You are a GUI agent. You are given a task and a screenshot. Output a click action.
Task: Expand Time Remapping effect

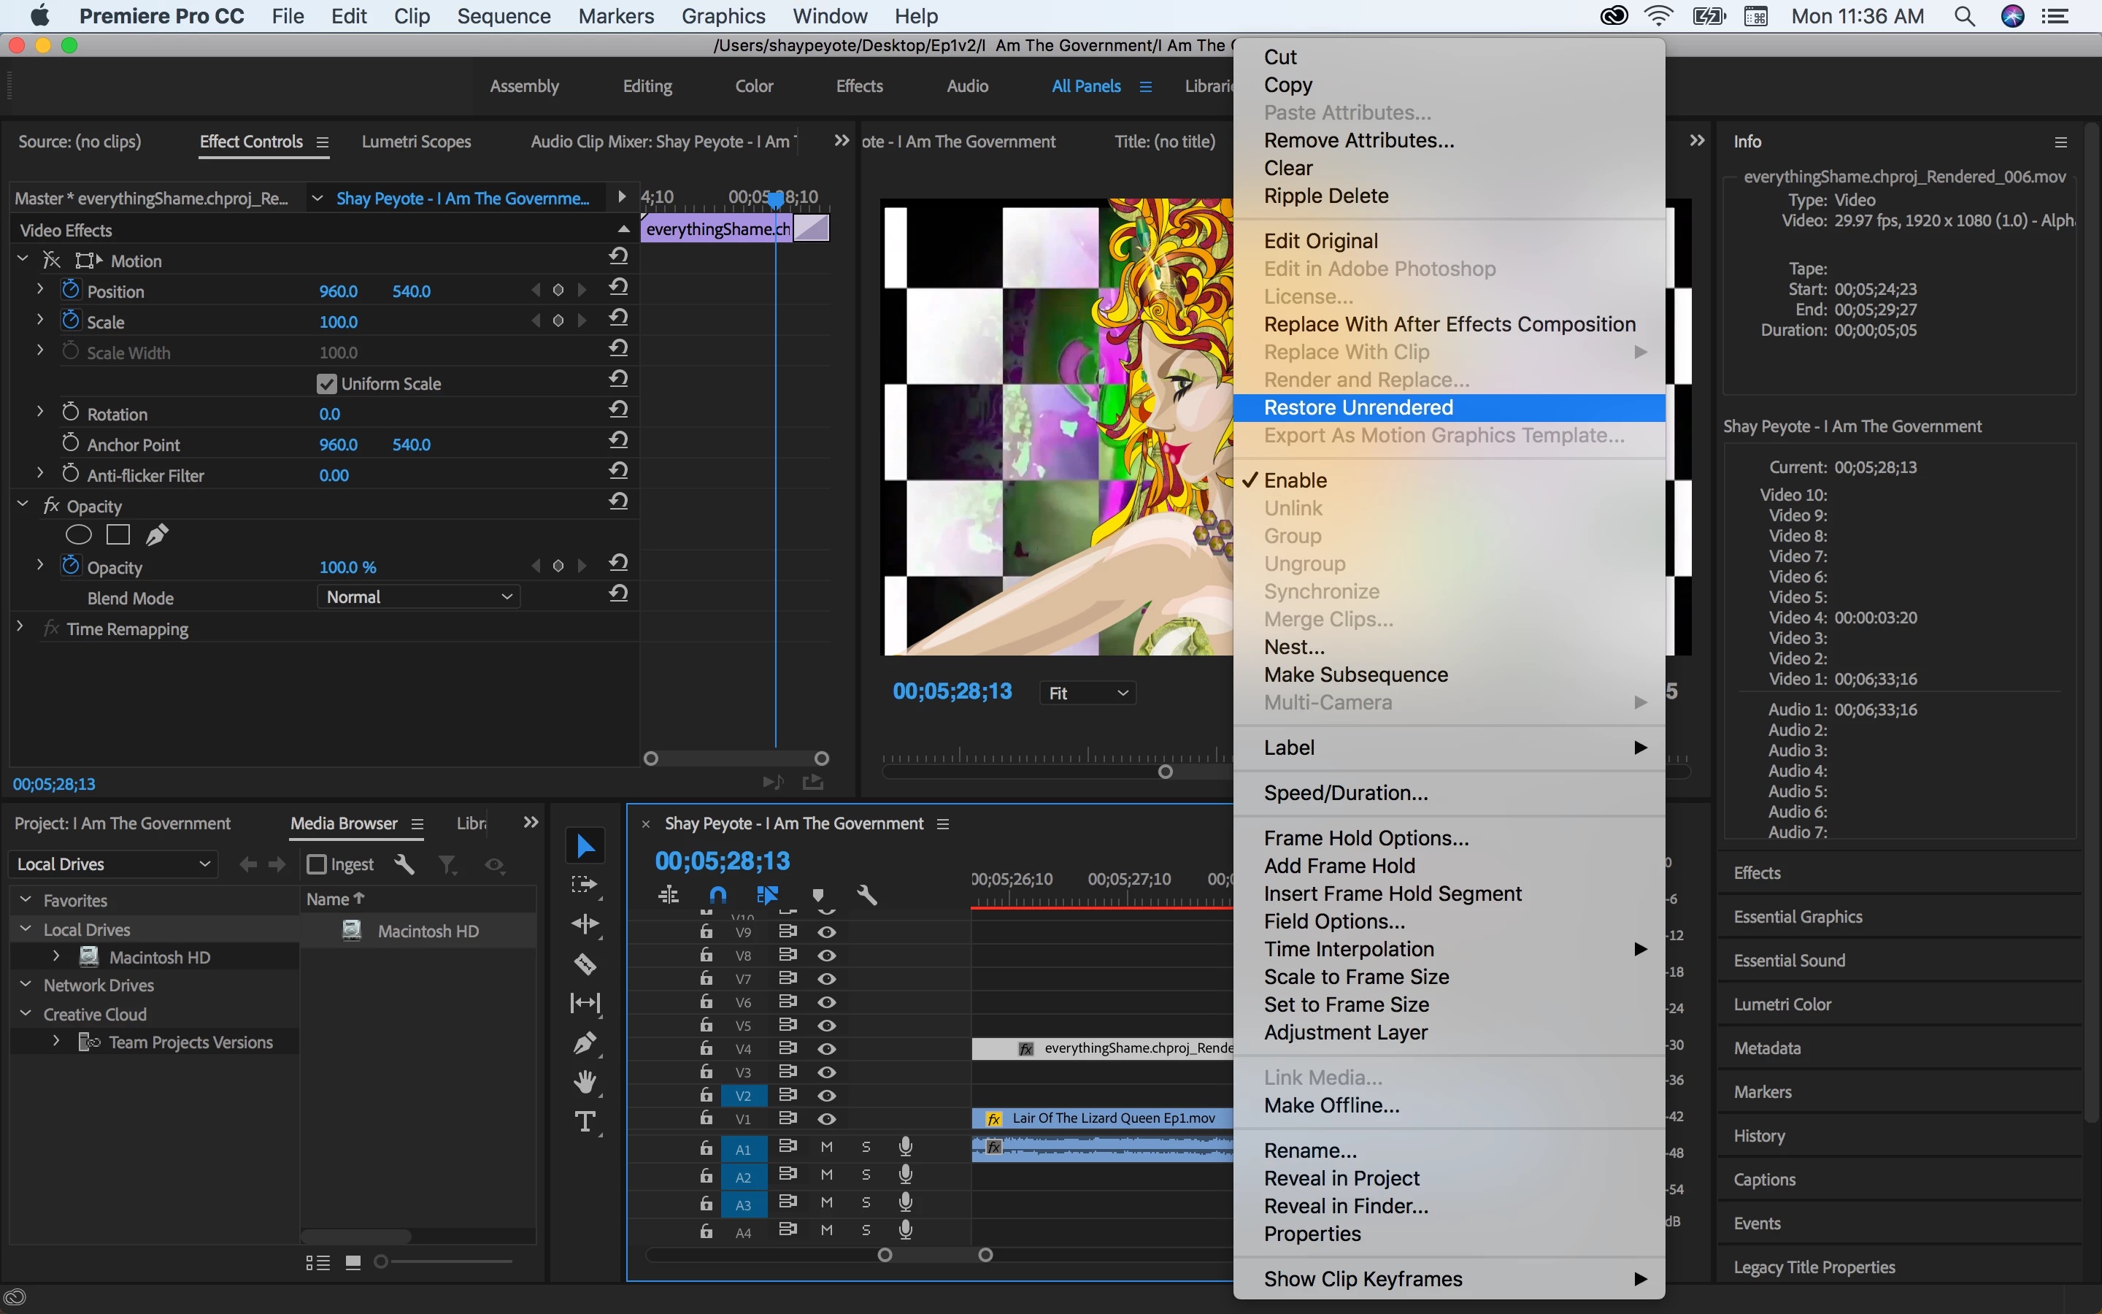pyautogui.click(x=20, y=626)
